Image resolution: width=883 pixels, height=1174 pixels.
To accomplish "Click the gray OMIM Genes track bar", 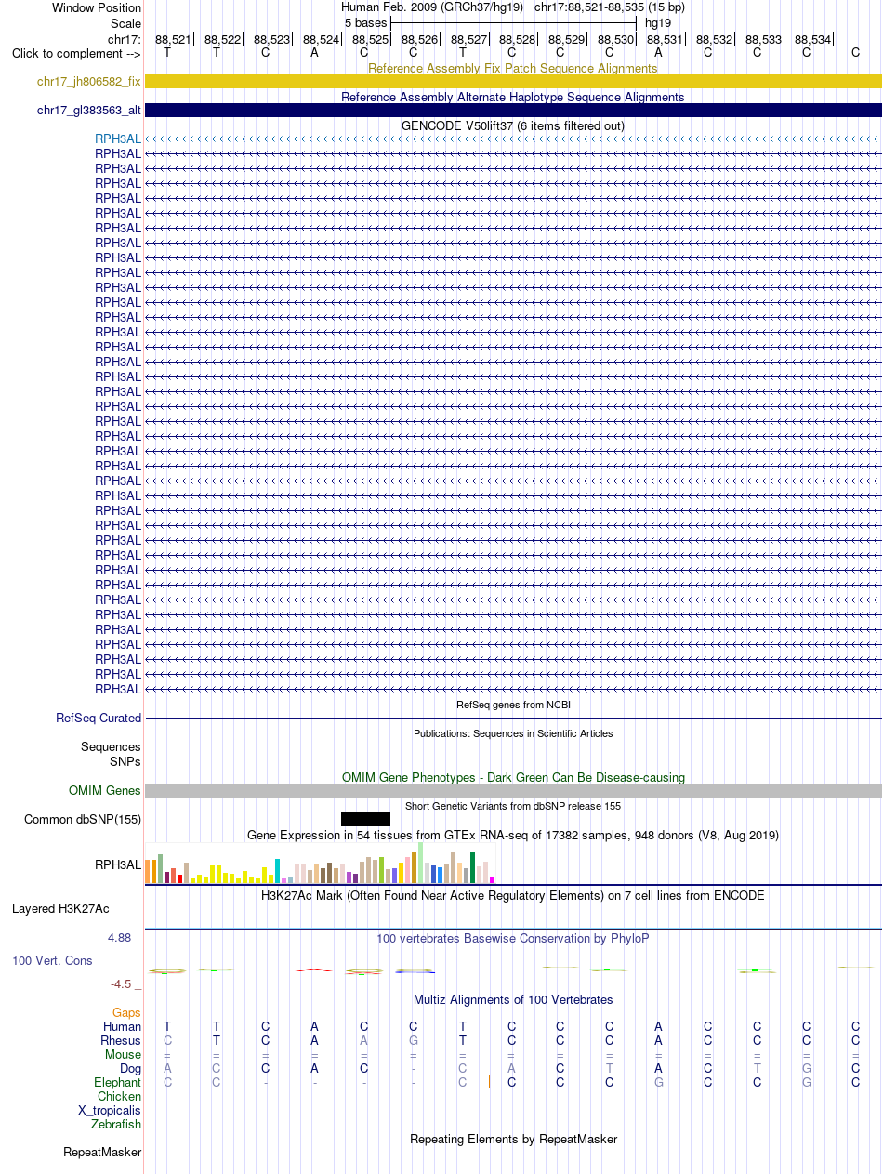I will tap(513, 790).
